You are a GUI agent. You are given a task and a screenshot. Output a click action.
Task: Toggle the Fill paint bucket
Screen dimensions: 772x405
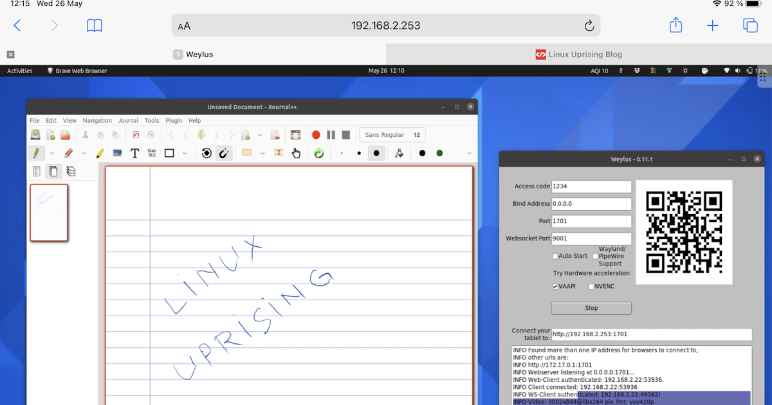tap(399, 153)
